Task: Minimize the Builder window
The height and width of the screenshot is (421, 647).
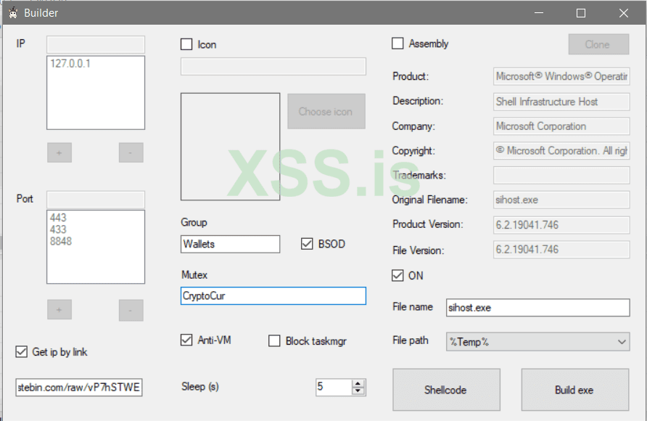Action: pyautogui.click(x=538, y=13)
